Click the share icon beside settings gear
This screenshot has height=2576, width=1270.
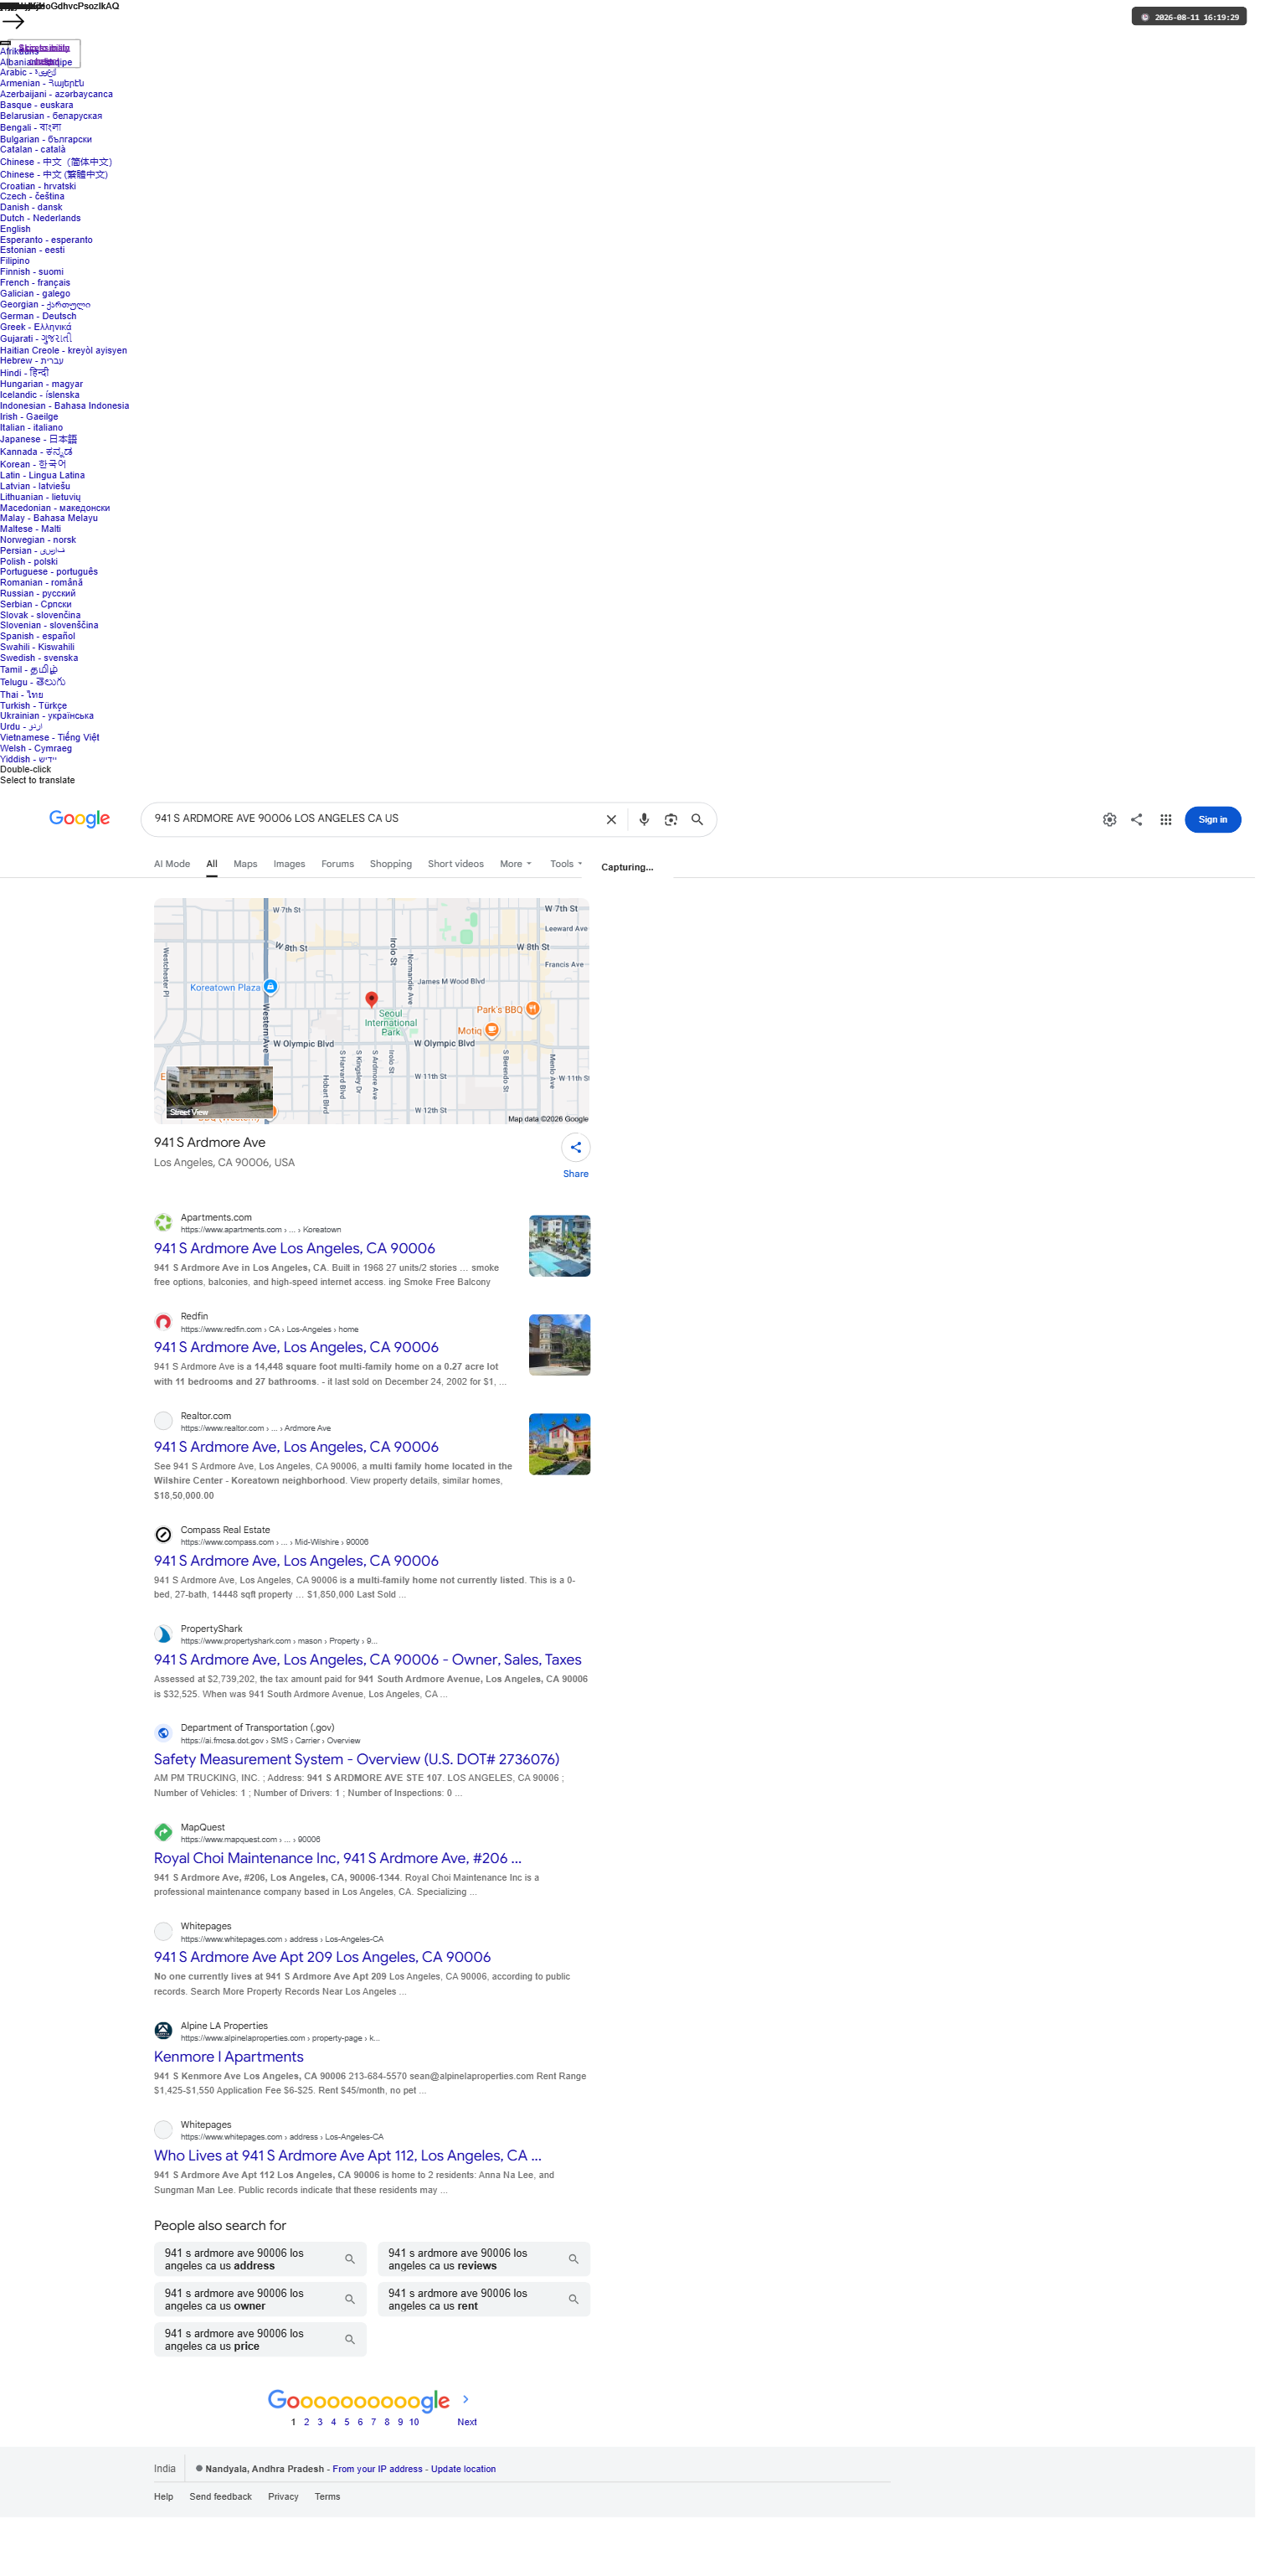1136,819
